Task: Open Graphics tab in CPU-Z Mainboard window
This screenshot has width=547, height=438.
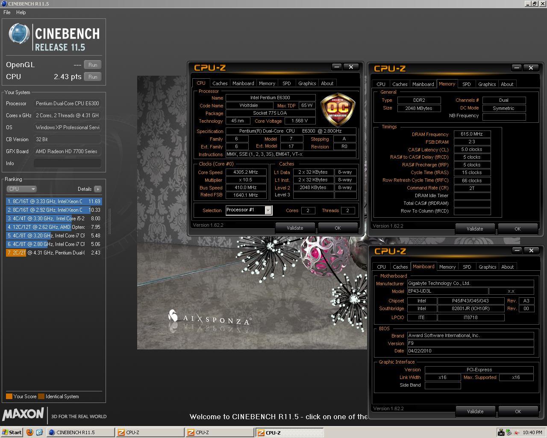Action: tap(487, 267)
